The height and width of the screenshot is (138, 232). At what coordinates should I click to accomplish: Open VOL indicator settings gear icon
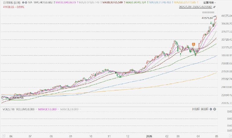[211, 109]
